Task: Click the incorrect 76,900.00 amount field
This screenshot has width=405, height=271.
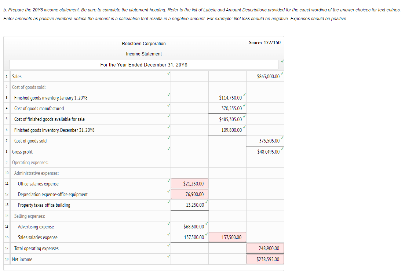Action: (x=190, y=194)
